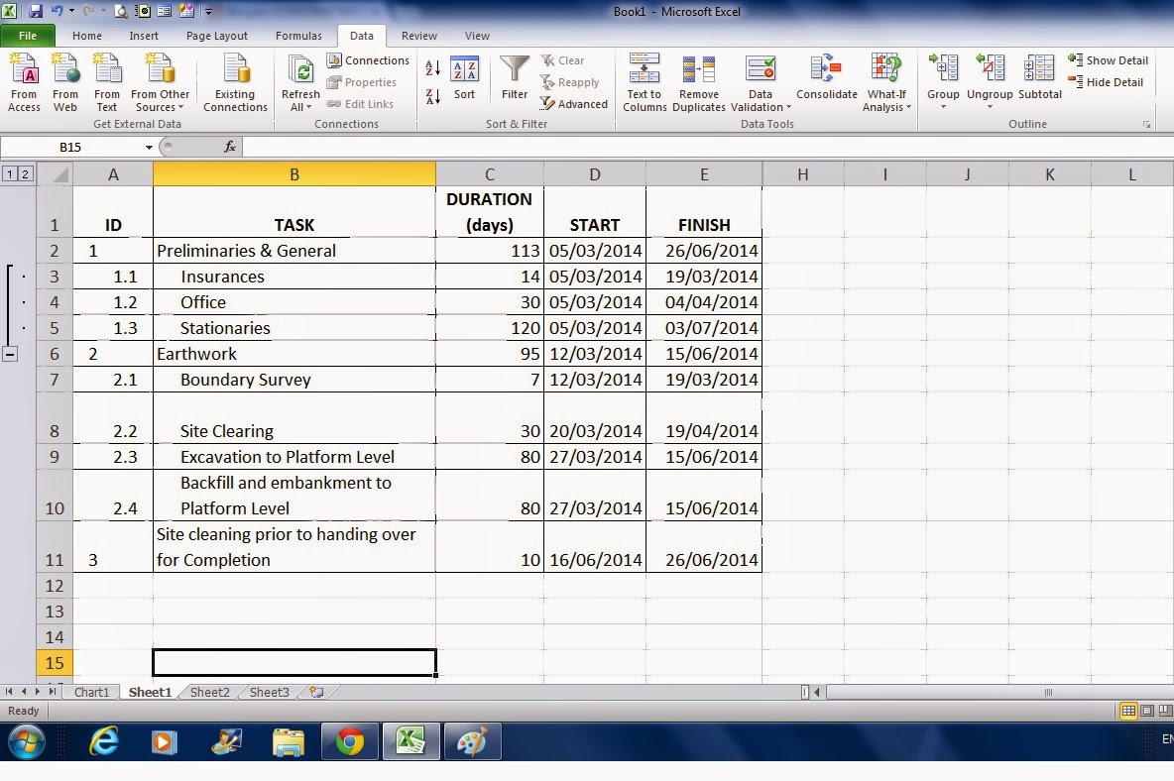
Task: Select the Insurances task cell
Action: point(294,277)
